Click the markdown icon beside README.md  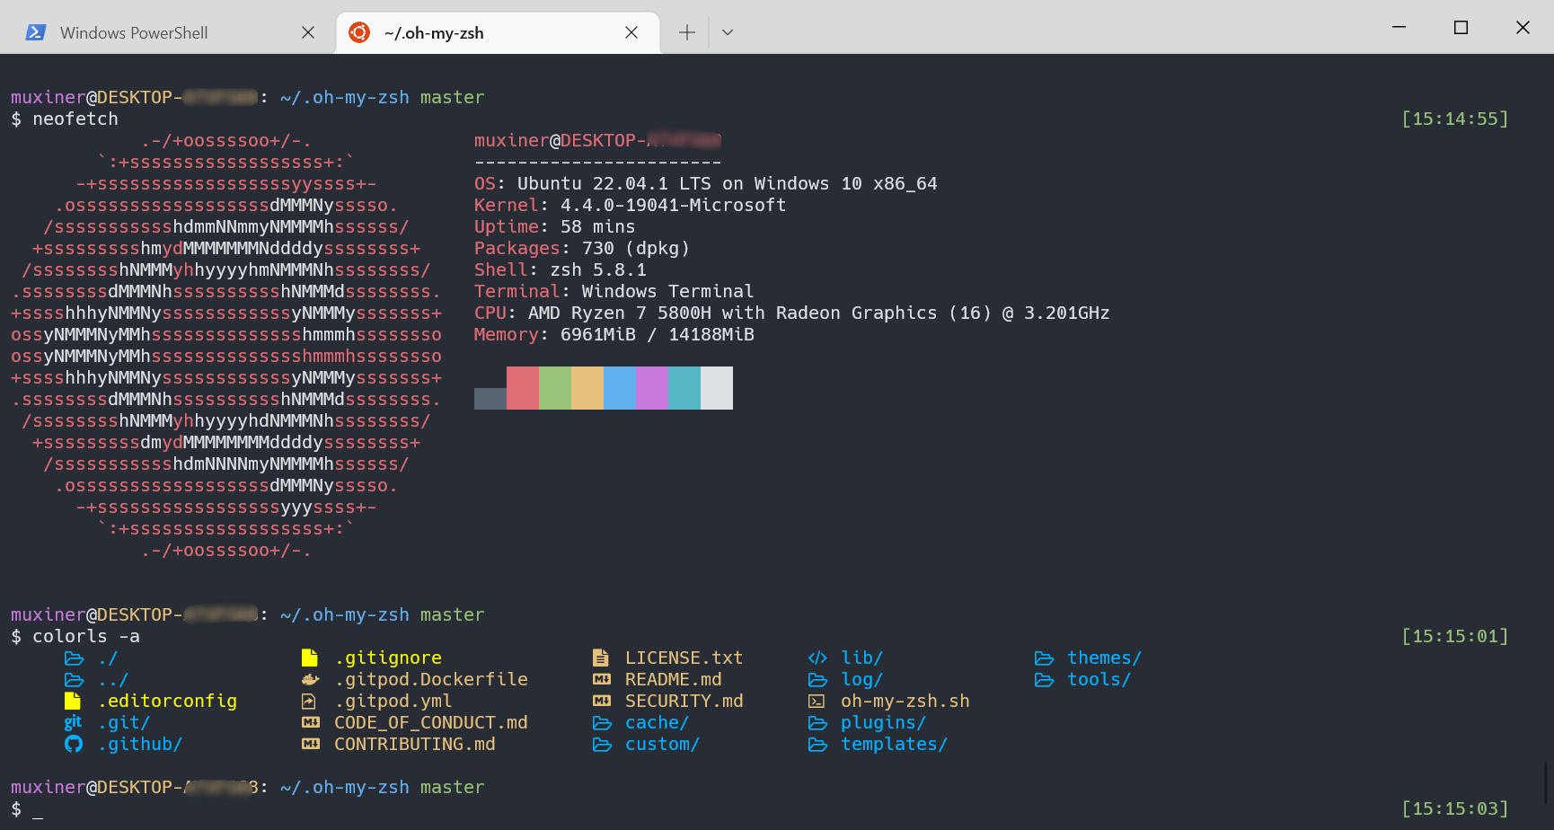[x=602, y=679]
